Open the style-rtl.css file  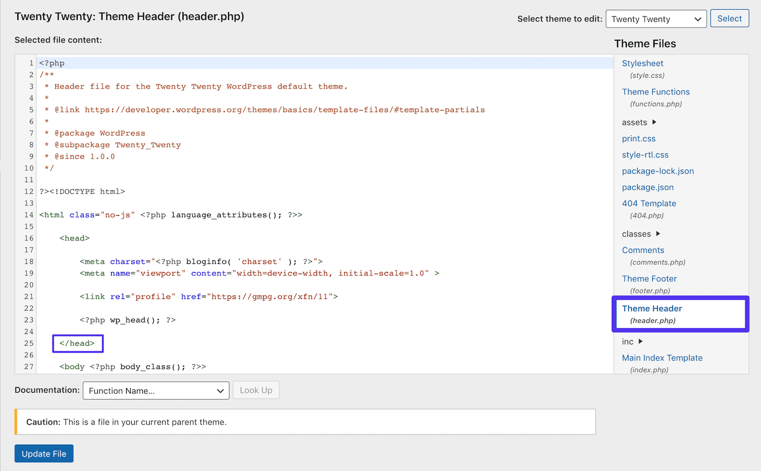click(645, 154)
